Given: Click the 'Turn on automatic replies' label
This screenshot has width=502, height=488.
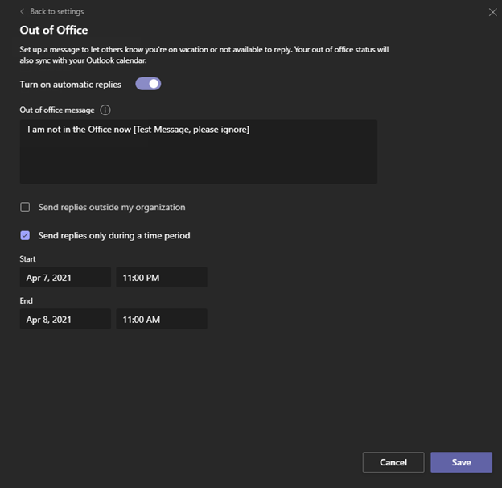Looking at the screenshot, I should point(71,85).
